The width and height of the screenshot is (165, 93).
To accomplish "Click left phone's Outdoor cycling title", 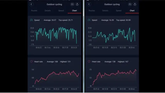I will coord(54,4).
